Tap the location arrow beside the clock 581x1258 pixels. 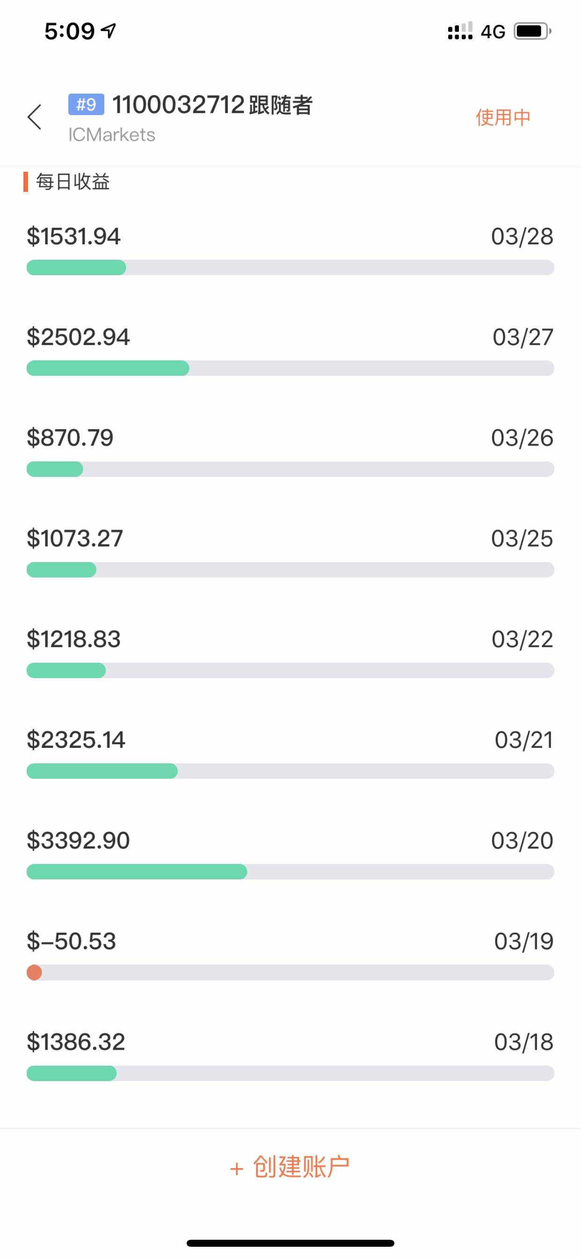pyautogui.click(x=109, y=31)
